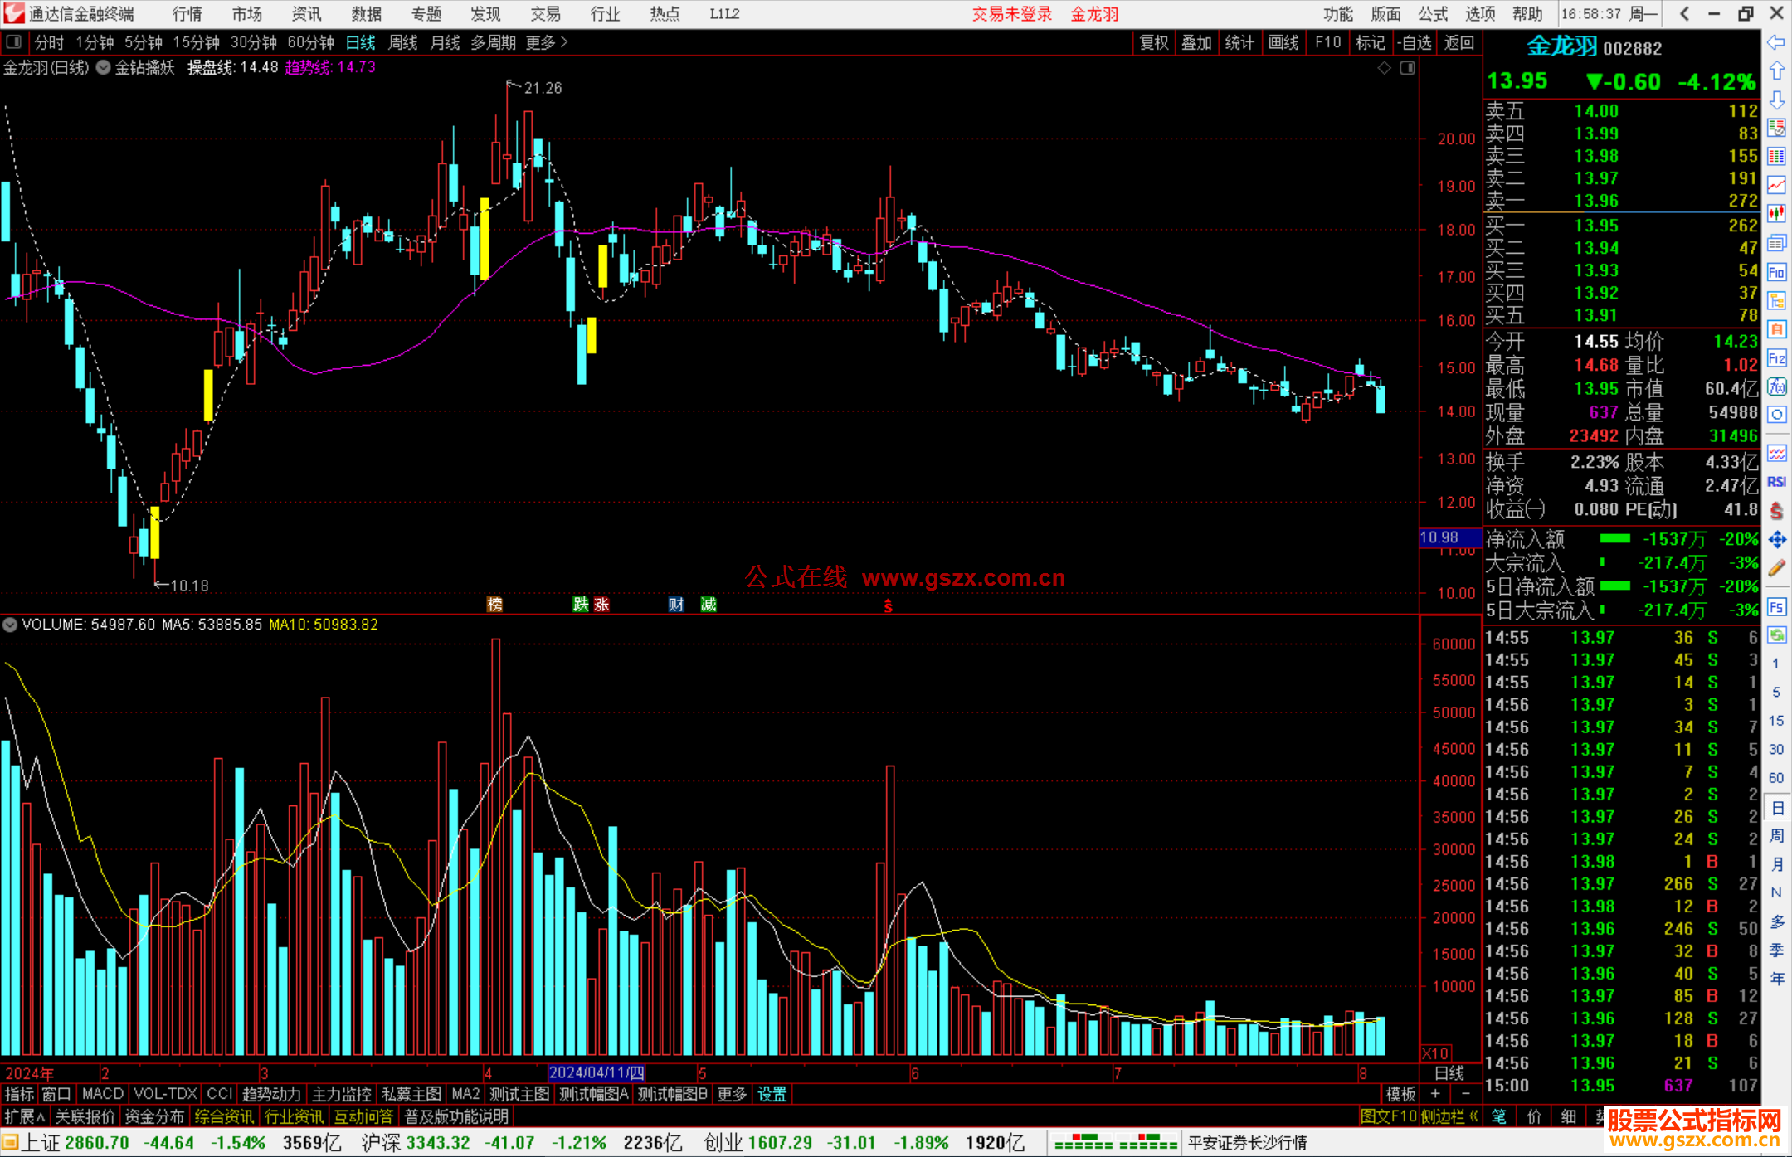Click the blue four-way move arrows icon
1792x1157 pixels.
point(1776,540)
